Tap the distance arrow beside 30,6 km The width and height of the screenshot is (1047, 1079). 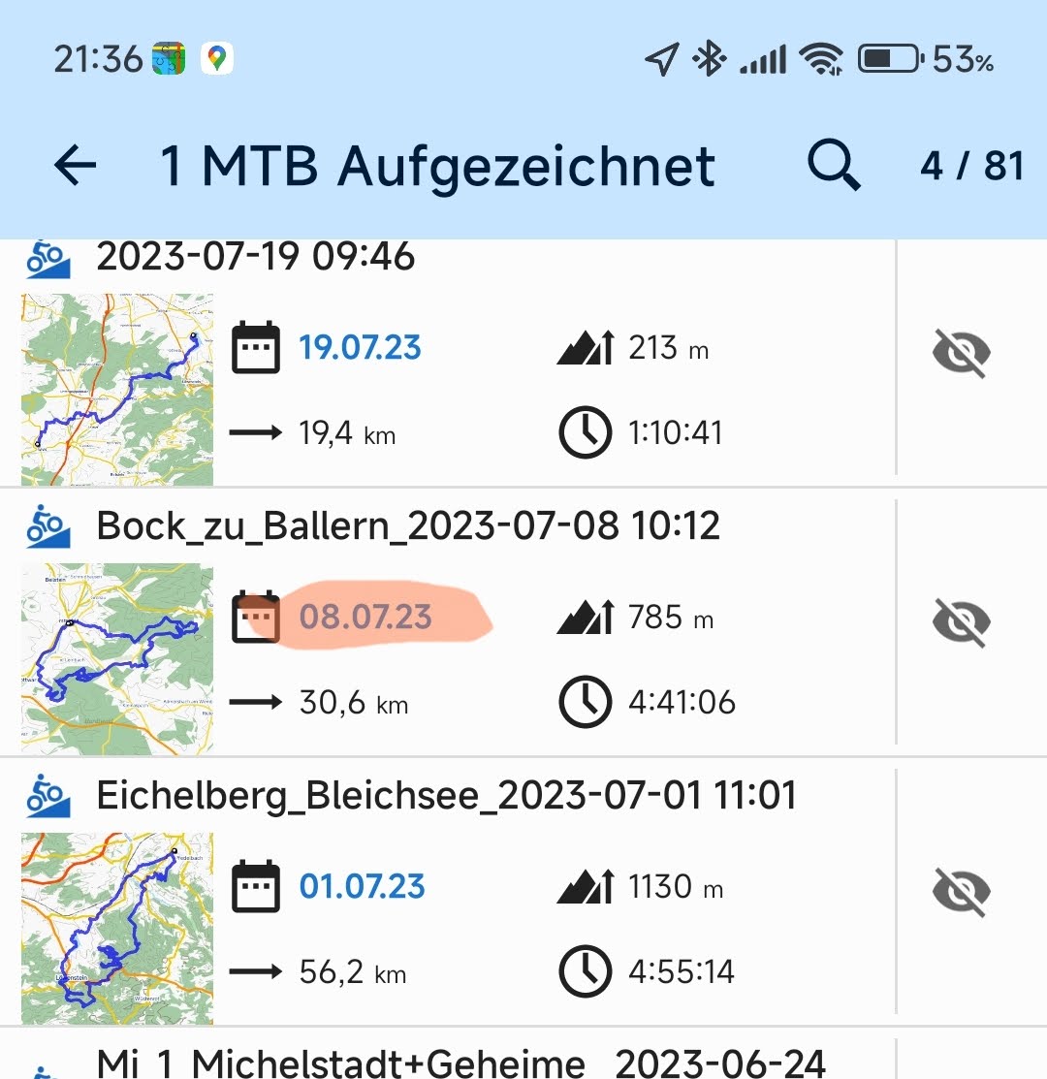tap(256, 702)
